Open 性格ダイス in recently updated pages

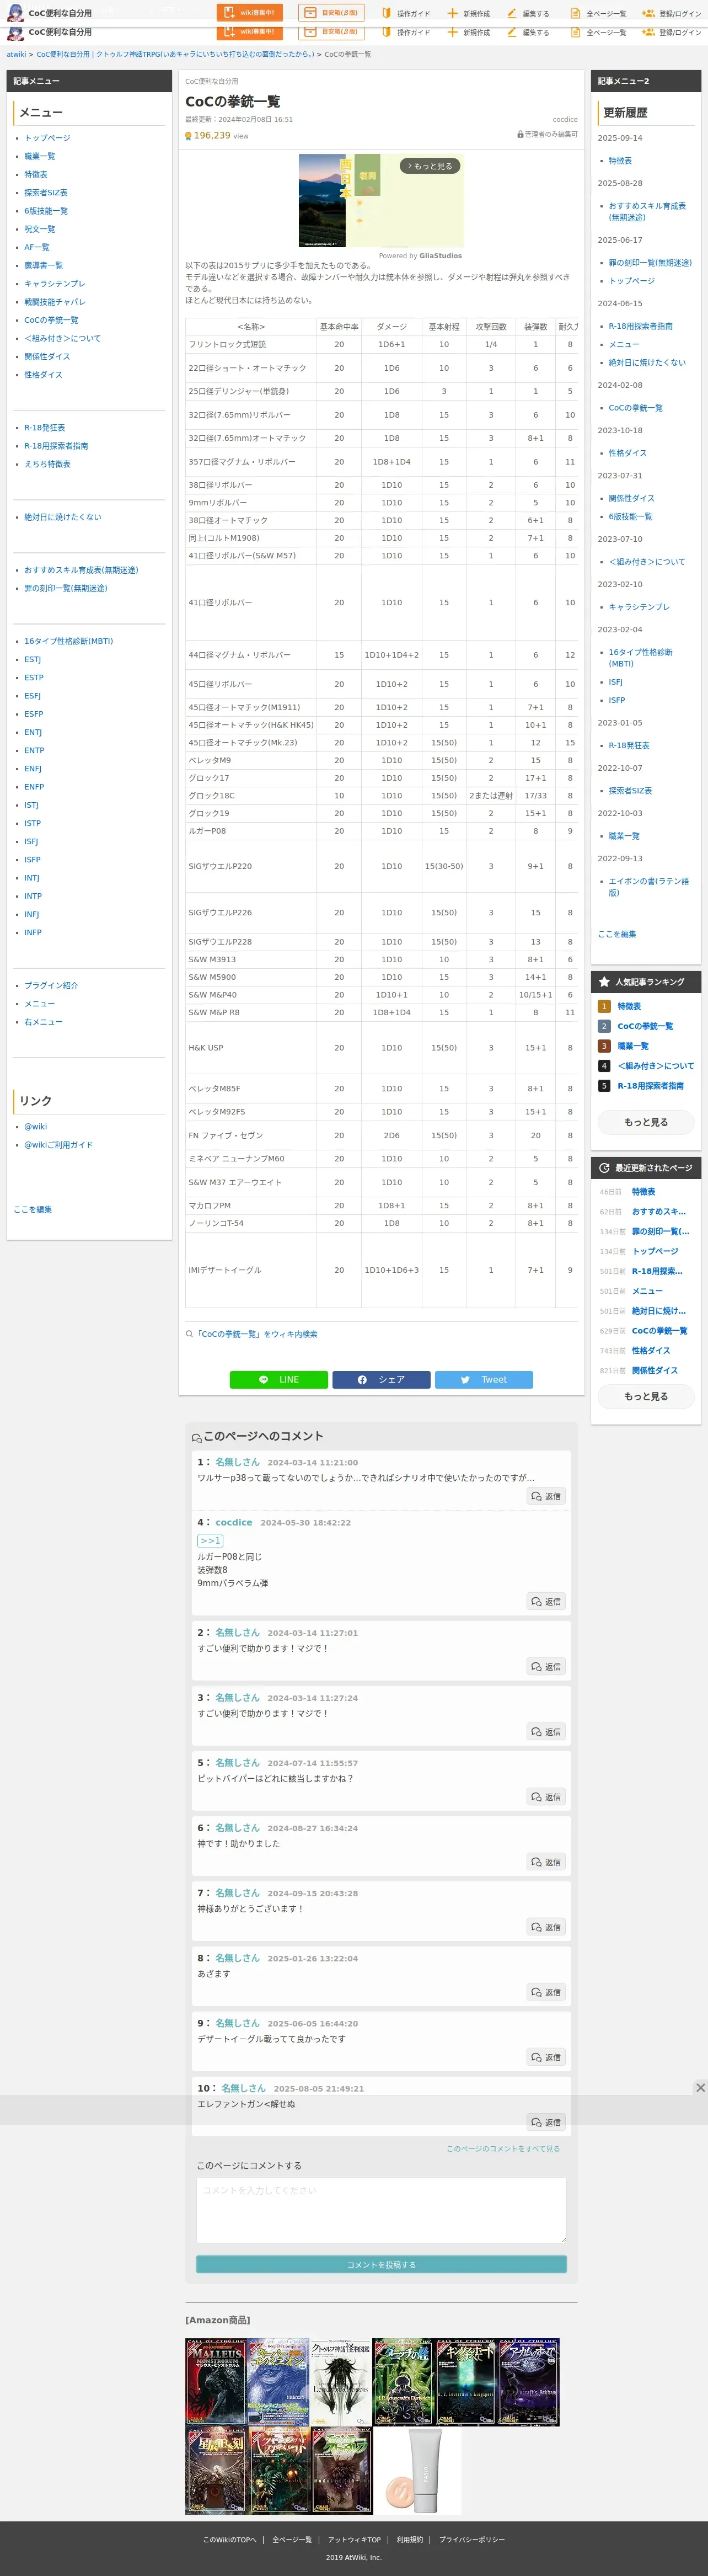tap(651, 1351)
